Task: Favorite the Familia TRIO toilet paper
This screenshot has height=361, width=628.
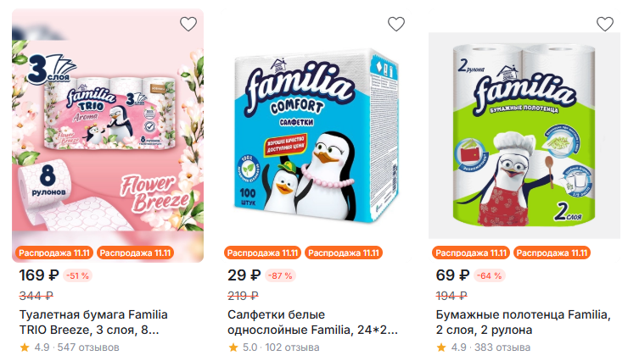Action: (x=188, y=24)
